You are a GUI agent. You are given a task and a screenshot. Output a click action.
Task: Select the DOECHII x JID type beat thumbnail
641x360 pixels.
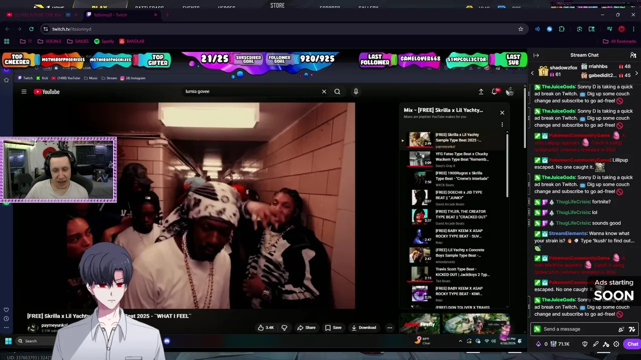(x=420, y=197)
